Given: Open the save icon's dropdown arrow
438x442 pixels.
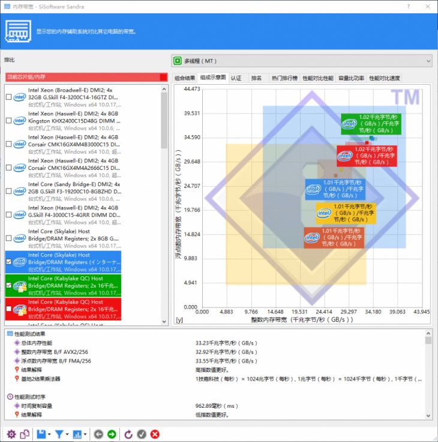Looking at the screenshot, I should pyautogui.click(x=49, y=434).
